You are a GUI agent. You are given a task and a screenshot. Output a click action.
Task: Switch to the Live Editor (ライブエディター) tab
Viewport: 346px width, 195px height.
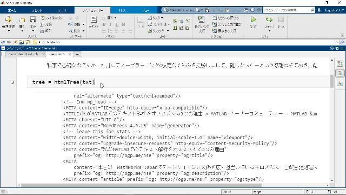point(92,10)
